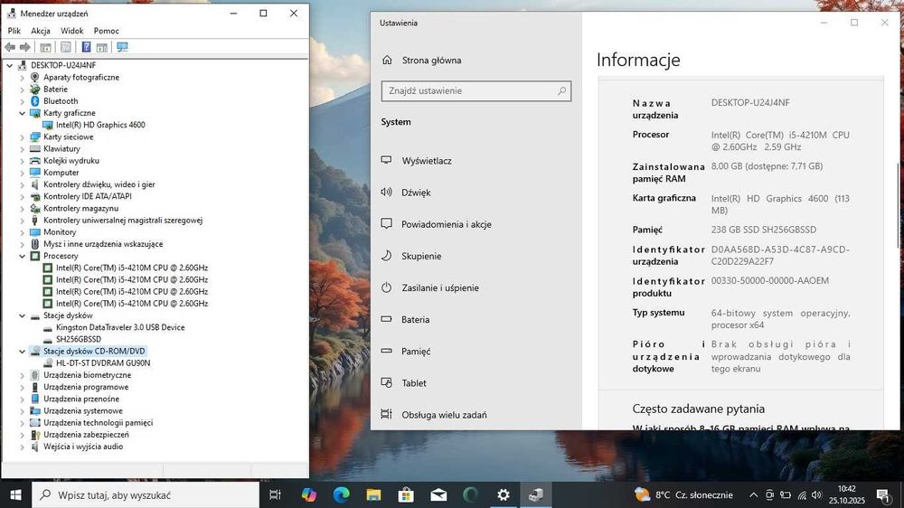Select the Baterie category icon
904x508 pixels.
34,89
